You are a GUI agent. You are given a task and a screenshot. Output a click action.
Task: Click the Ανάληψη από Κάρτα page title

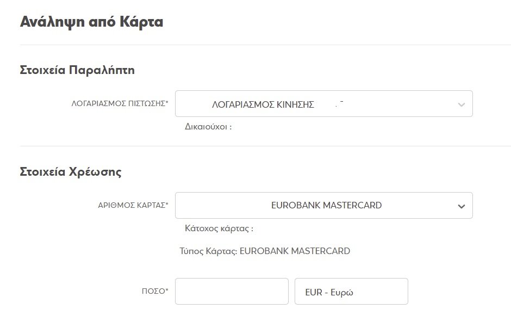point(91,22)
